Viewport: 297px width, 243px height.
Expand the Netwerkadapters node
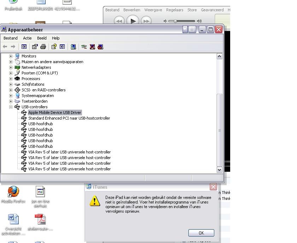pos(11,67)
